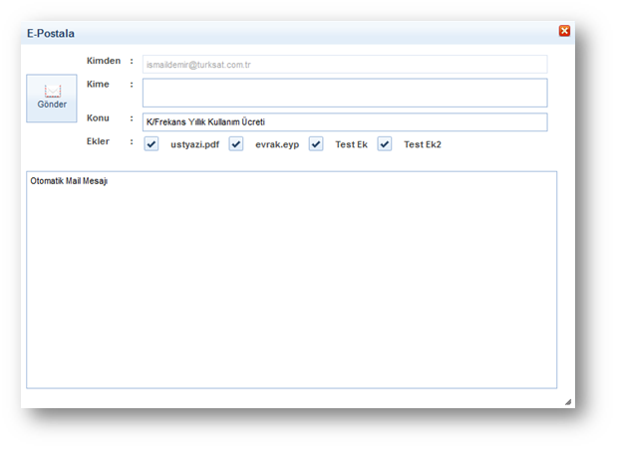Click the Test Ek2 attachment label
617x450 pixels.
tap(422, 144)
